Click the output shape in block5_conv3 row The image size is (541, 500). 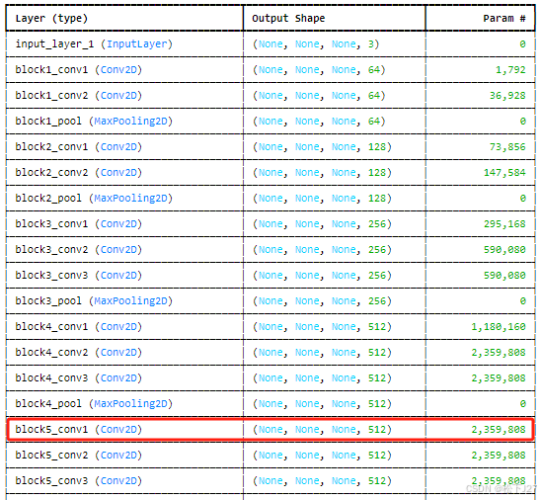(322, 481)
